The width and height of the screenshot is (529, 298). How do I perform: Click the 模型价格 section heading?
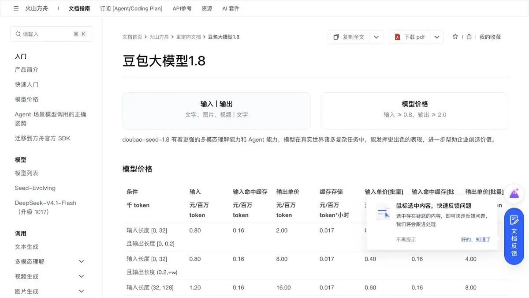pos(138,169)
